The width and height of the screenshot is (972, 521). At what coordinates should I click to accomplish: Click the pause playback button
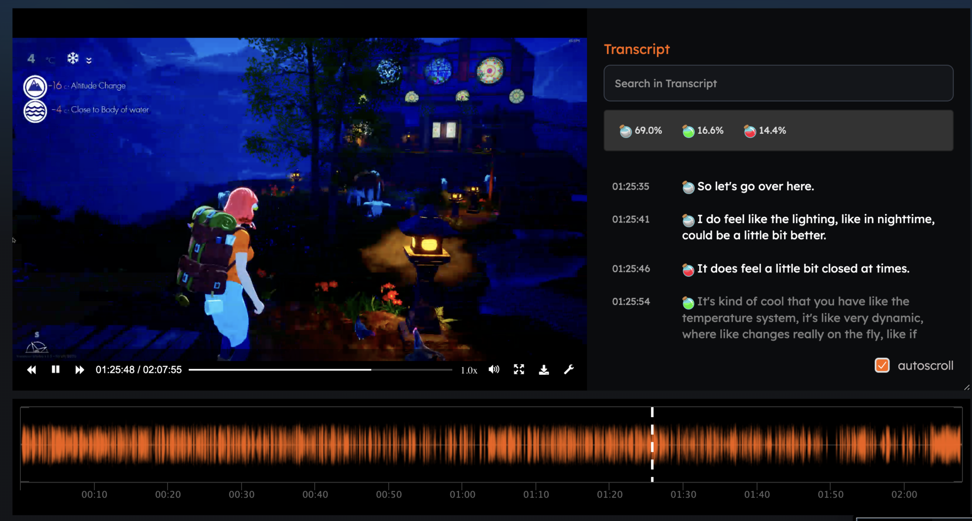point(55,369)
